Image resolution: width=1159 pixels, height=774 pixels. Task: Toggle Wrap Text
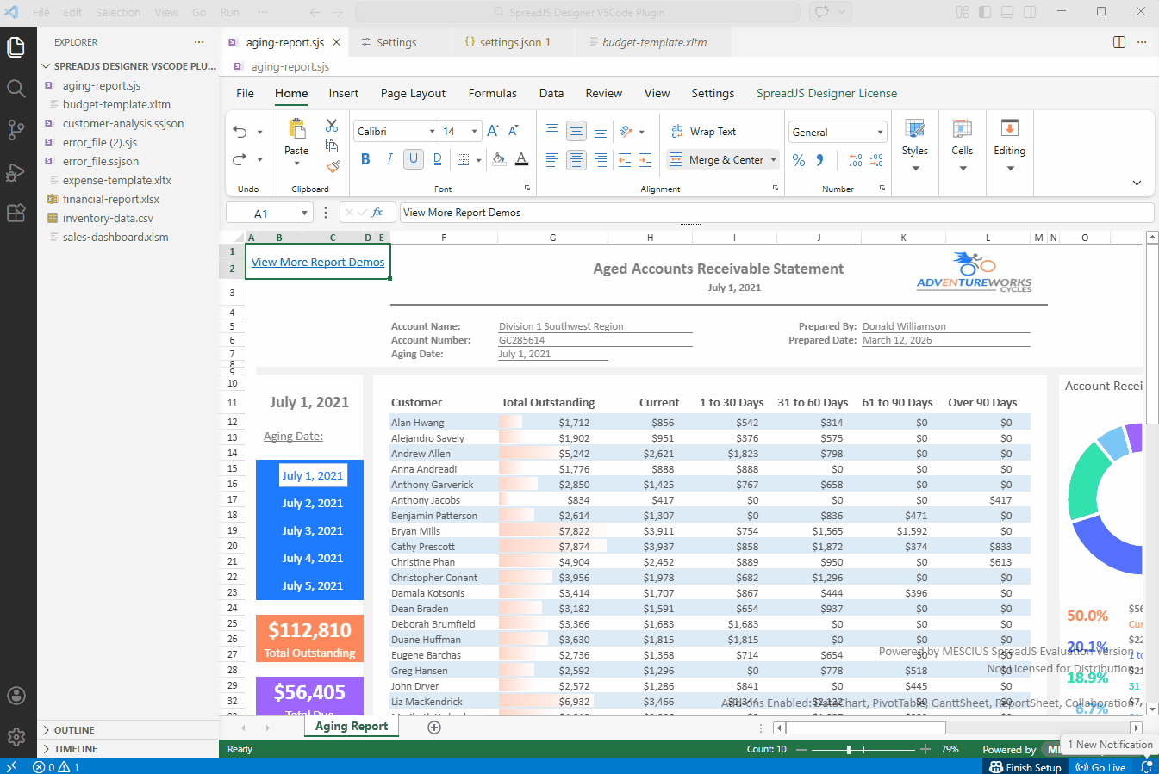click(703, 132)
